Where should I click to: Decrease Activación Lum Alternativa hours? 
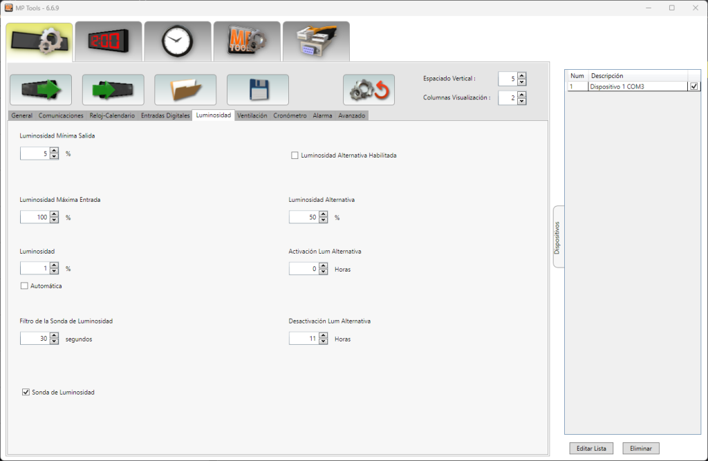(x=324, y=272)
